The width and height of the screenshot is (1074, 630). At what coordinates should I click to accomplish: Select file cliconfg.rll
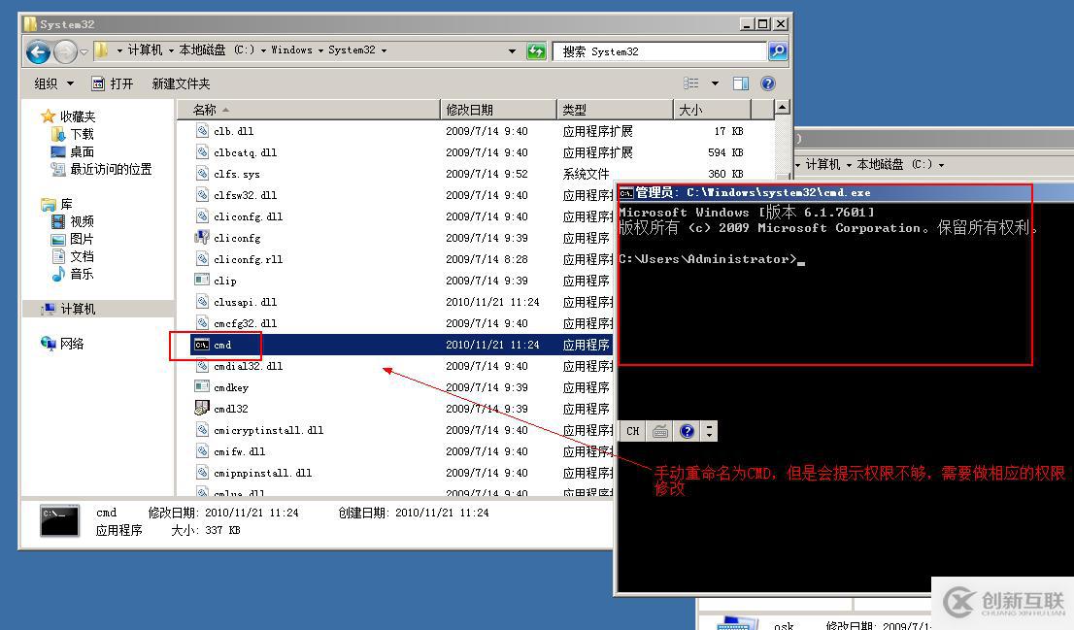(x=248, y=259)
